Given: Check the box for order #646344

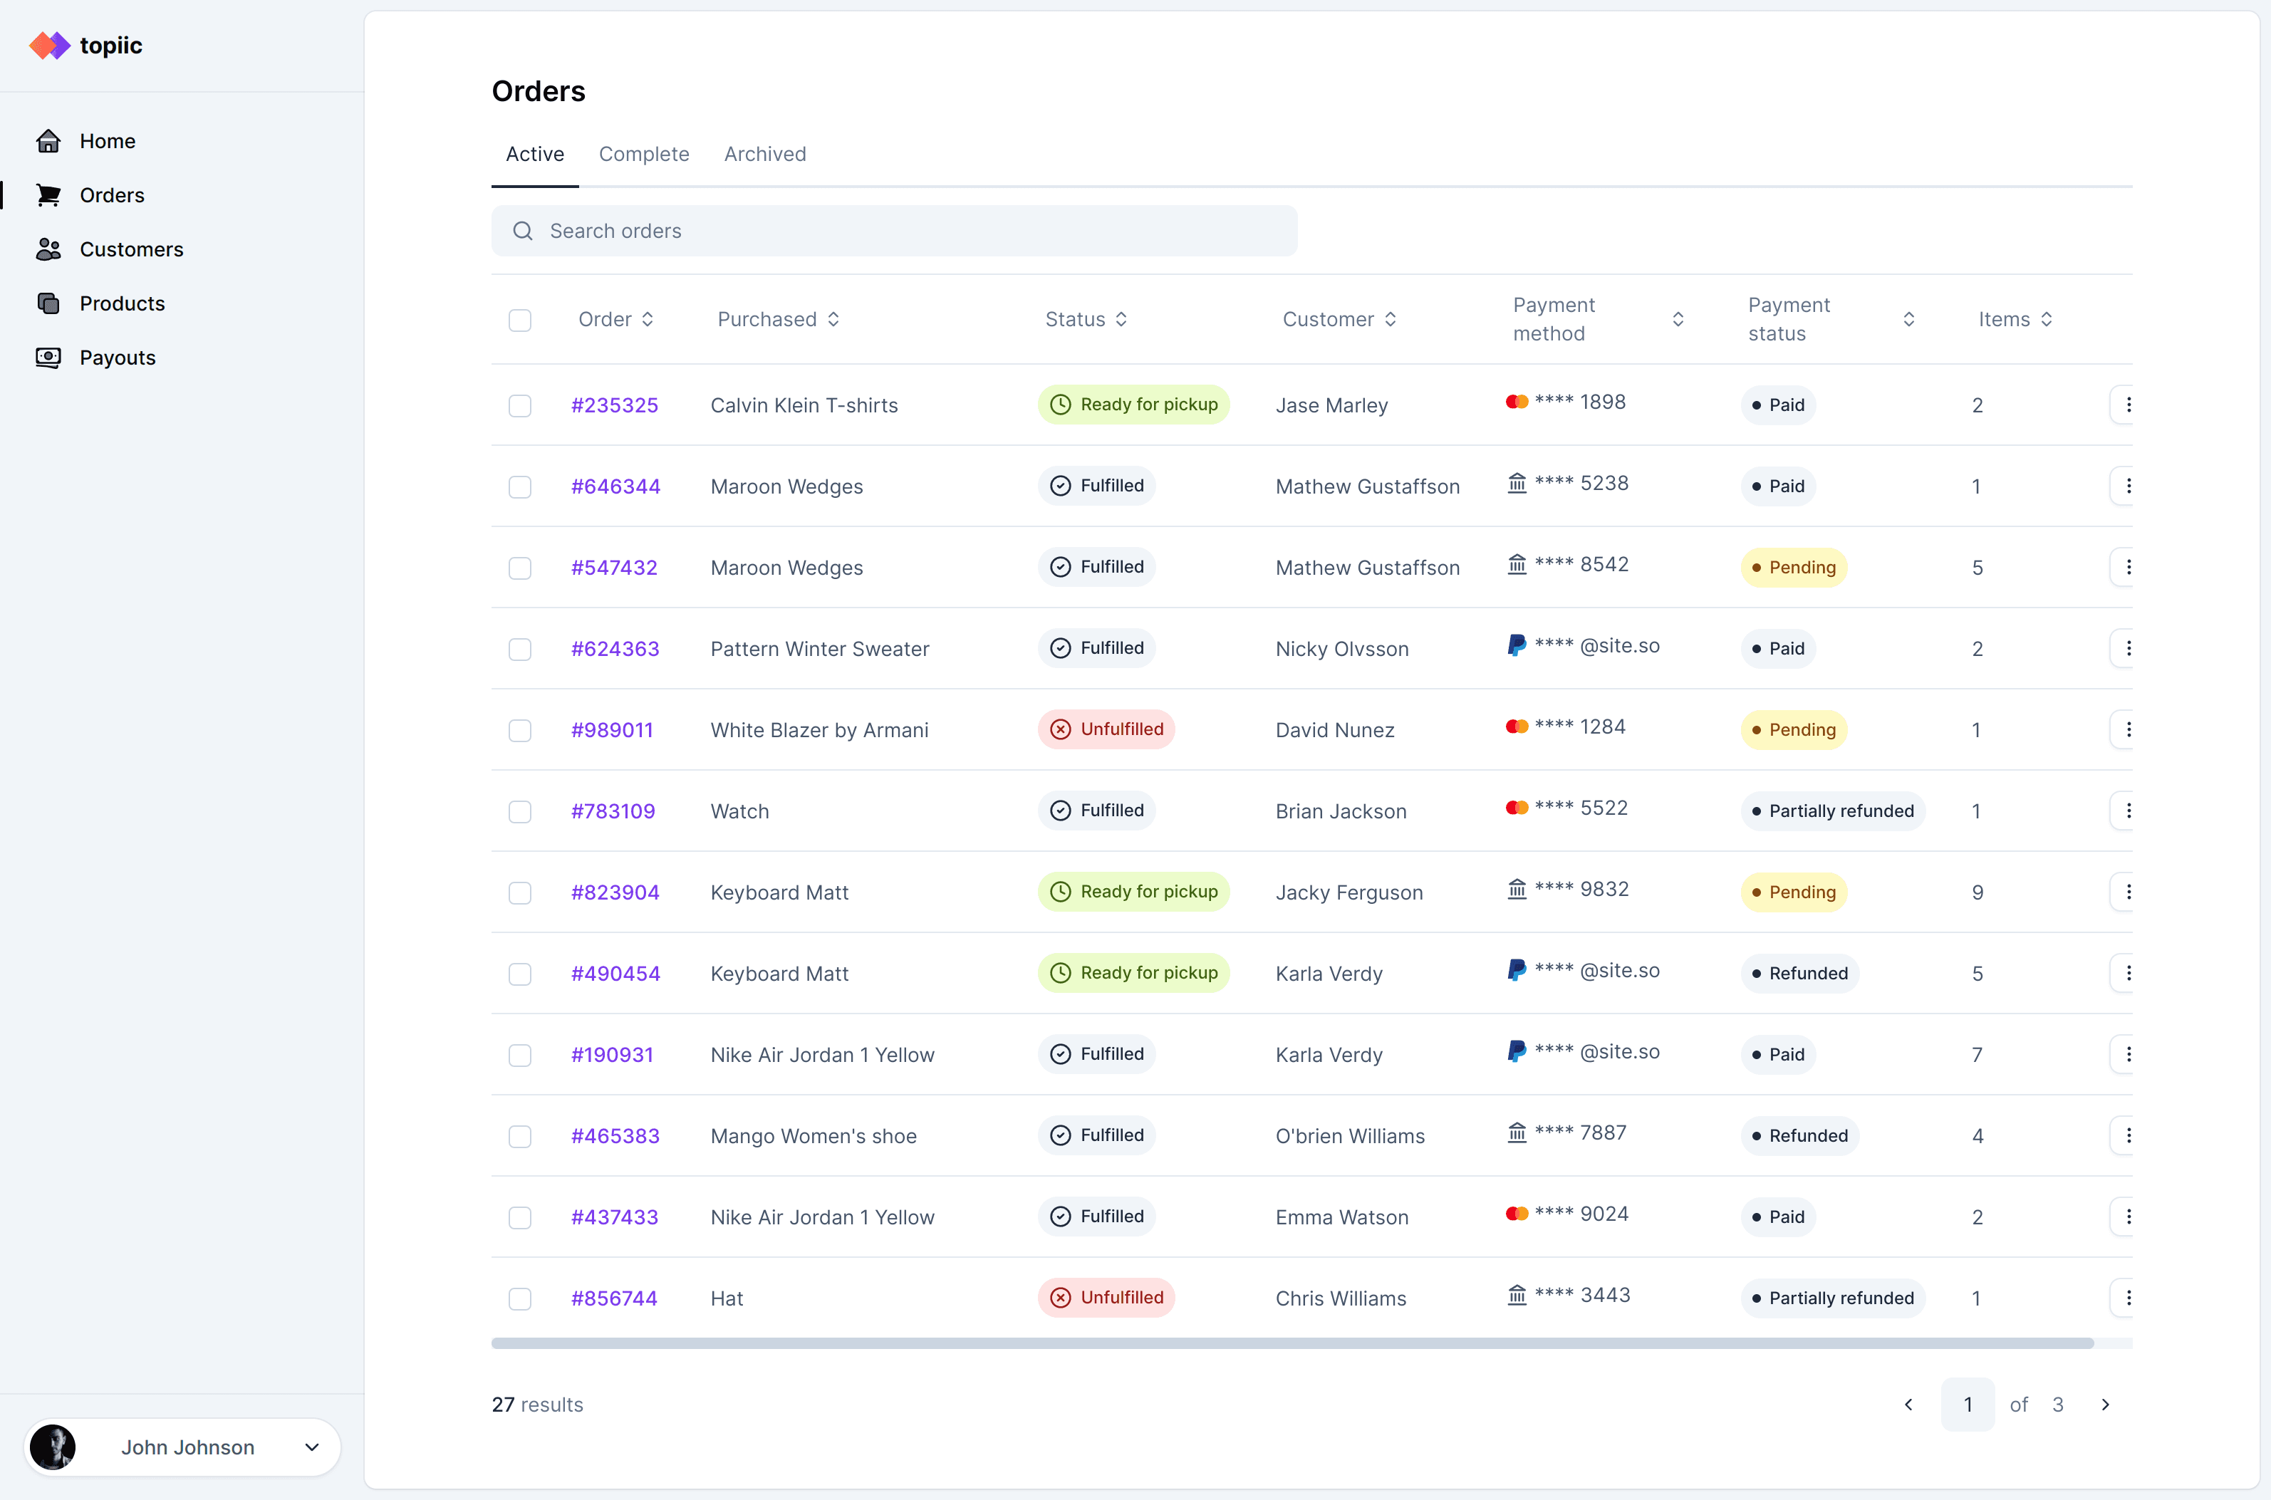Looking at the screenshot, I should coord(519,487).
